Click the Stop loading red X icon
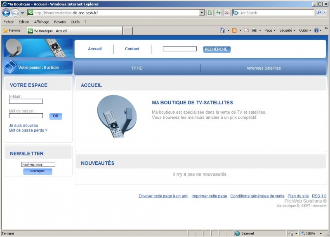330x237 pixels. click(x=226, y=13)
